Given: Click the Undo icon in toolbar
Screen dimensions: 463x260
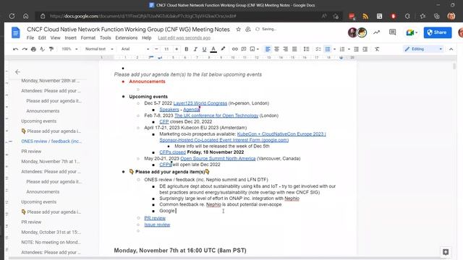Looking at the screenshot, I should (x=15, y=49).
